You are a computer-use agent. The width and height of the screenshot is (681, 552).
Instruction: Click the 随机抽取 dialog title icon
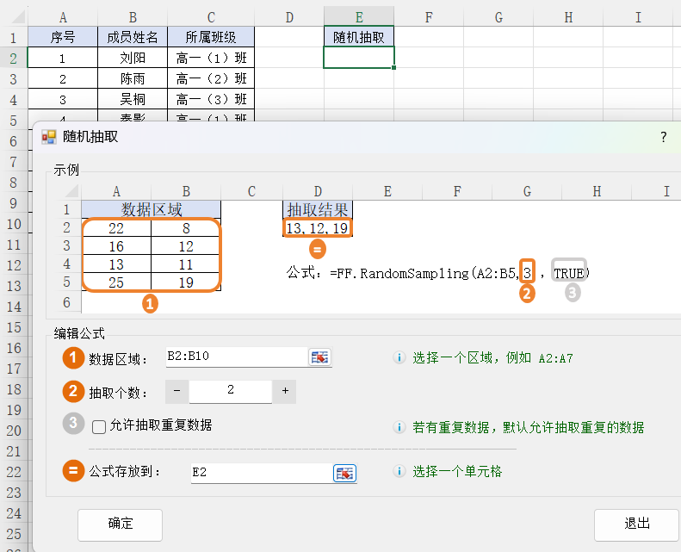pos(49,137)
